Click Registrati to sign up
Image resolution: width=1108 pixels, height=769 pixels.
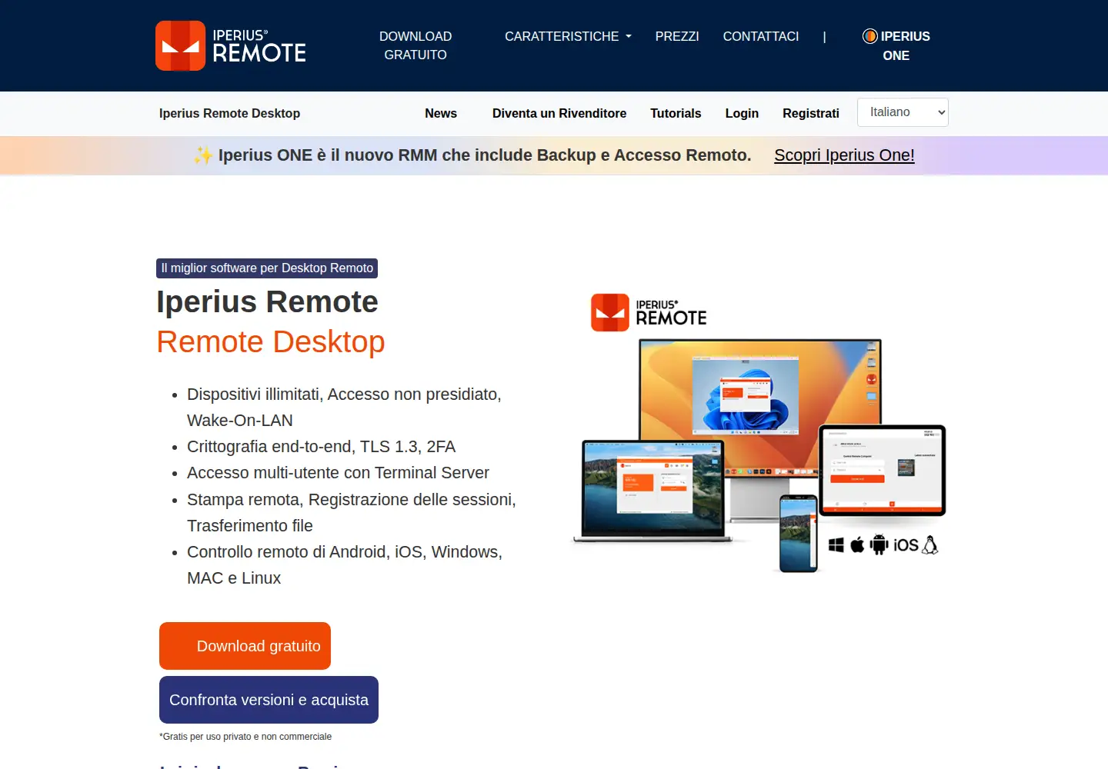[x=811, y=113]
